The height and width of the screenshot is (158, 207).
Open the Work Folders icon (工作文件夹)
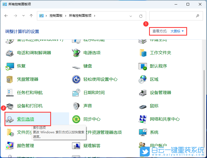143,53
